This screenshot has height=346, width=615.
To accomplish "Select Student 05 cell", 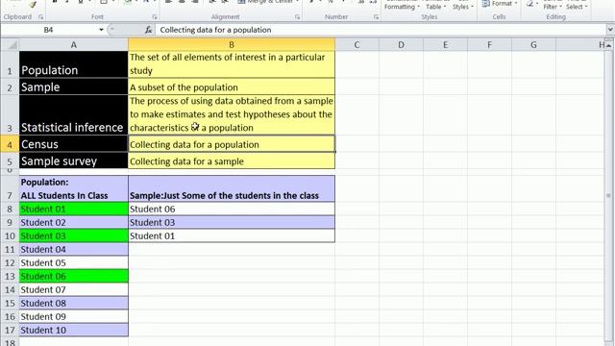I will tap(73, 262).
